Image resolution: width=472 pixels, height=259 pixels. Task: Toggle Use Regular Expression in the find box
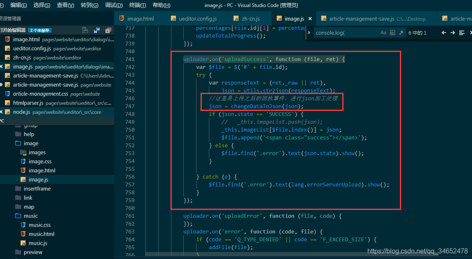pyautogui.click(x=401, y=33)
